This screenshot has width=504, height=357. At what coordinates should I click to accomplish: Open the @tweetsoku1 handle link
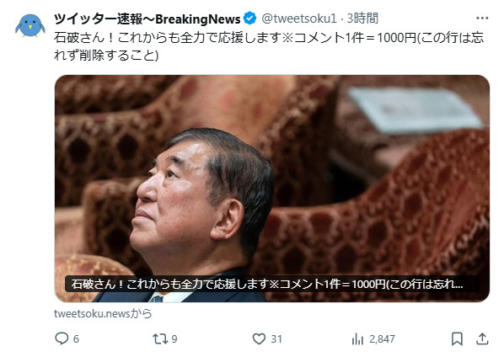pyautogui.click(x=299, y=19)
